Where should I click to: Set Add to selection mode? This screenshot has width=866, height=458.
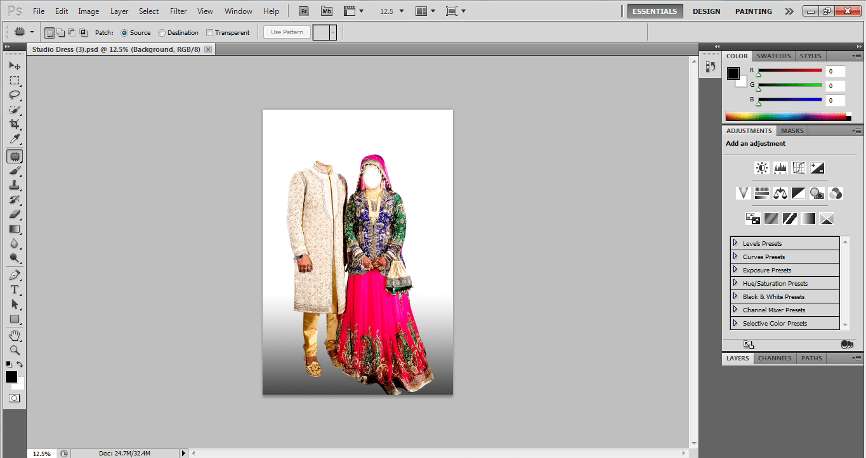(x=60, y=32)
